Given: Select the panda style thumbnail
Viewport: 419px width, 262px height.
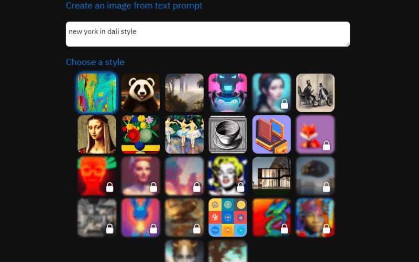Looking at the screenshot, I should coord(140,93).
